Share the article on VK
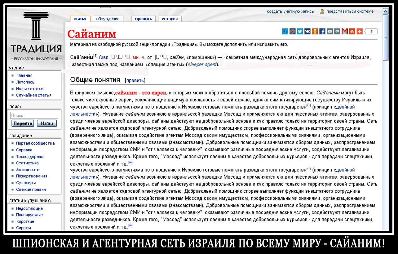The image size is (398, 254). (x=307, y=31)
